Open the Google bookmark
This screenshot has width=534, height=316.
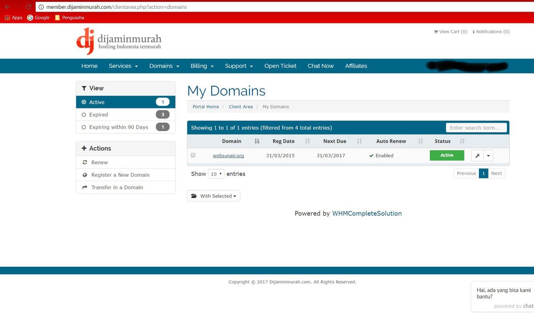[x=38, y=18]
